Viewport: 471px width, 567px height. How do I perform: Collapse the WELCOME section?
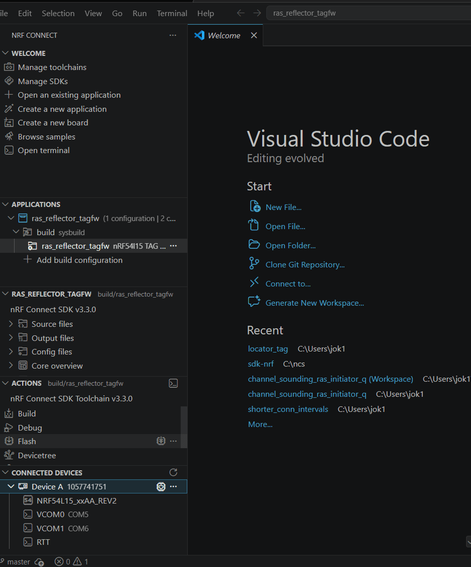(6, 53)
